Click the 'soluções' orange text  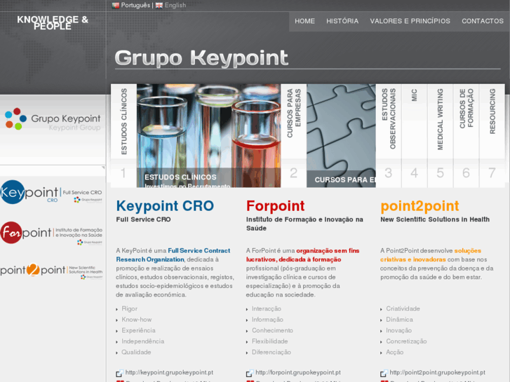click(468, 251)
